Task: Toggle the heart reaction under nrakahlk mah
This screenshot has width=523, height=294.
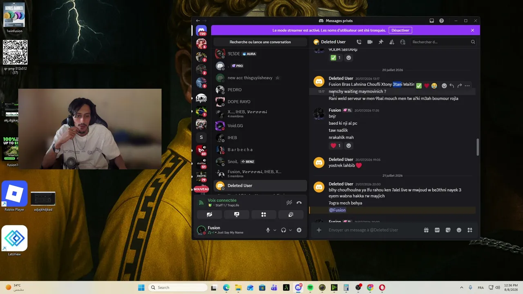Action: [336, 146]
